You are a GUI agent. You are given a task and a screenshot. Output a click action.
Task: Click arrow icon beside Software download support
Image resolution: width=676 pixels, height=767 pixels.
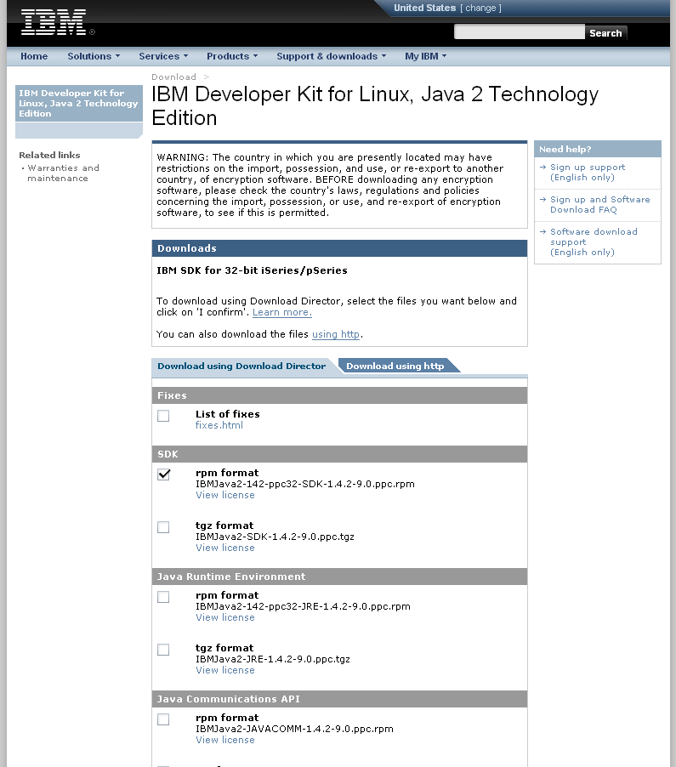click(x=543, y=232)
